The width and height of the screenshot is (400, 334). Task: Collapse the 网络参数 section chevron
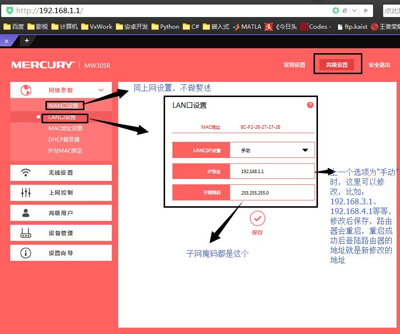point(101,90)
